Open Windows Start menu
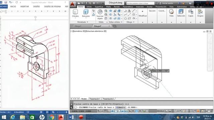The height and width of the screenshot is (120, 214). pos(4,117)
